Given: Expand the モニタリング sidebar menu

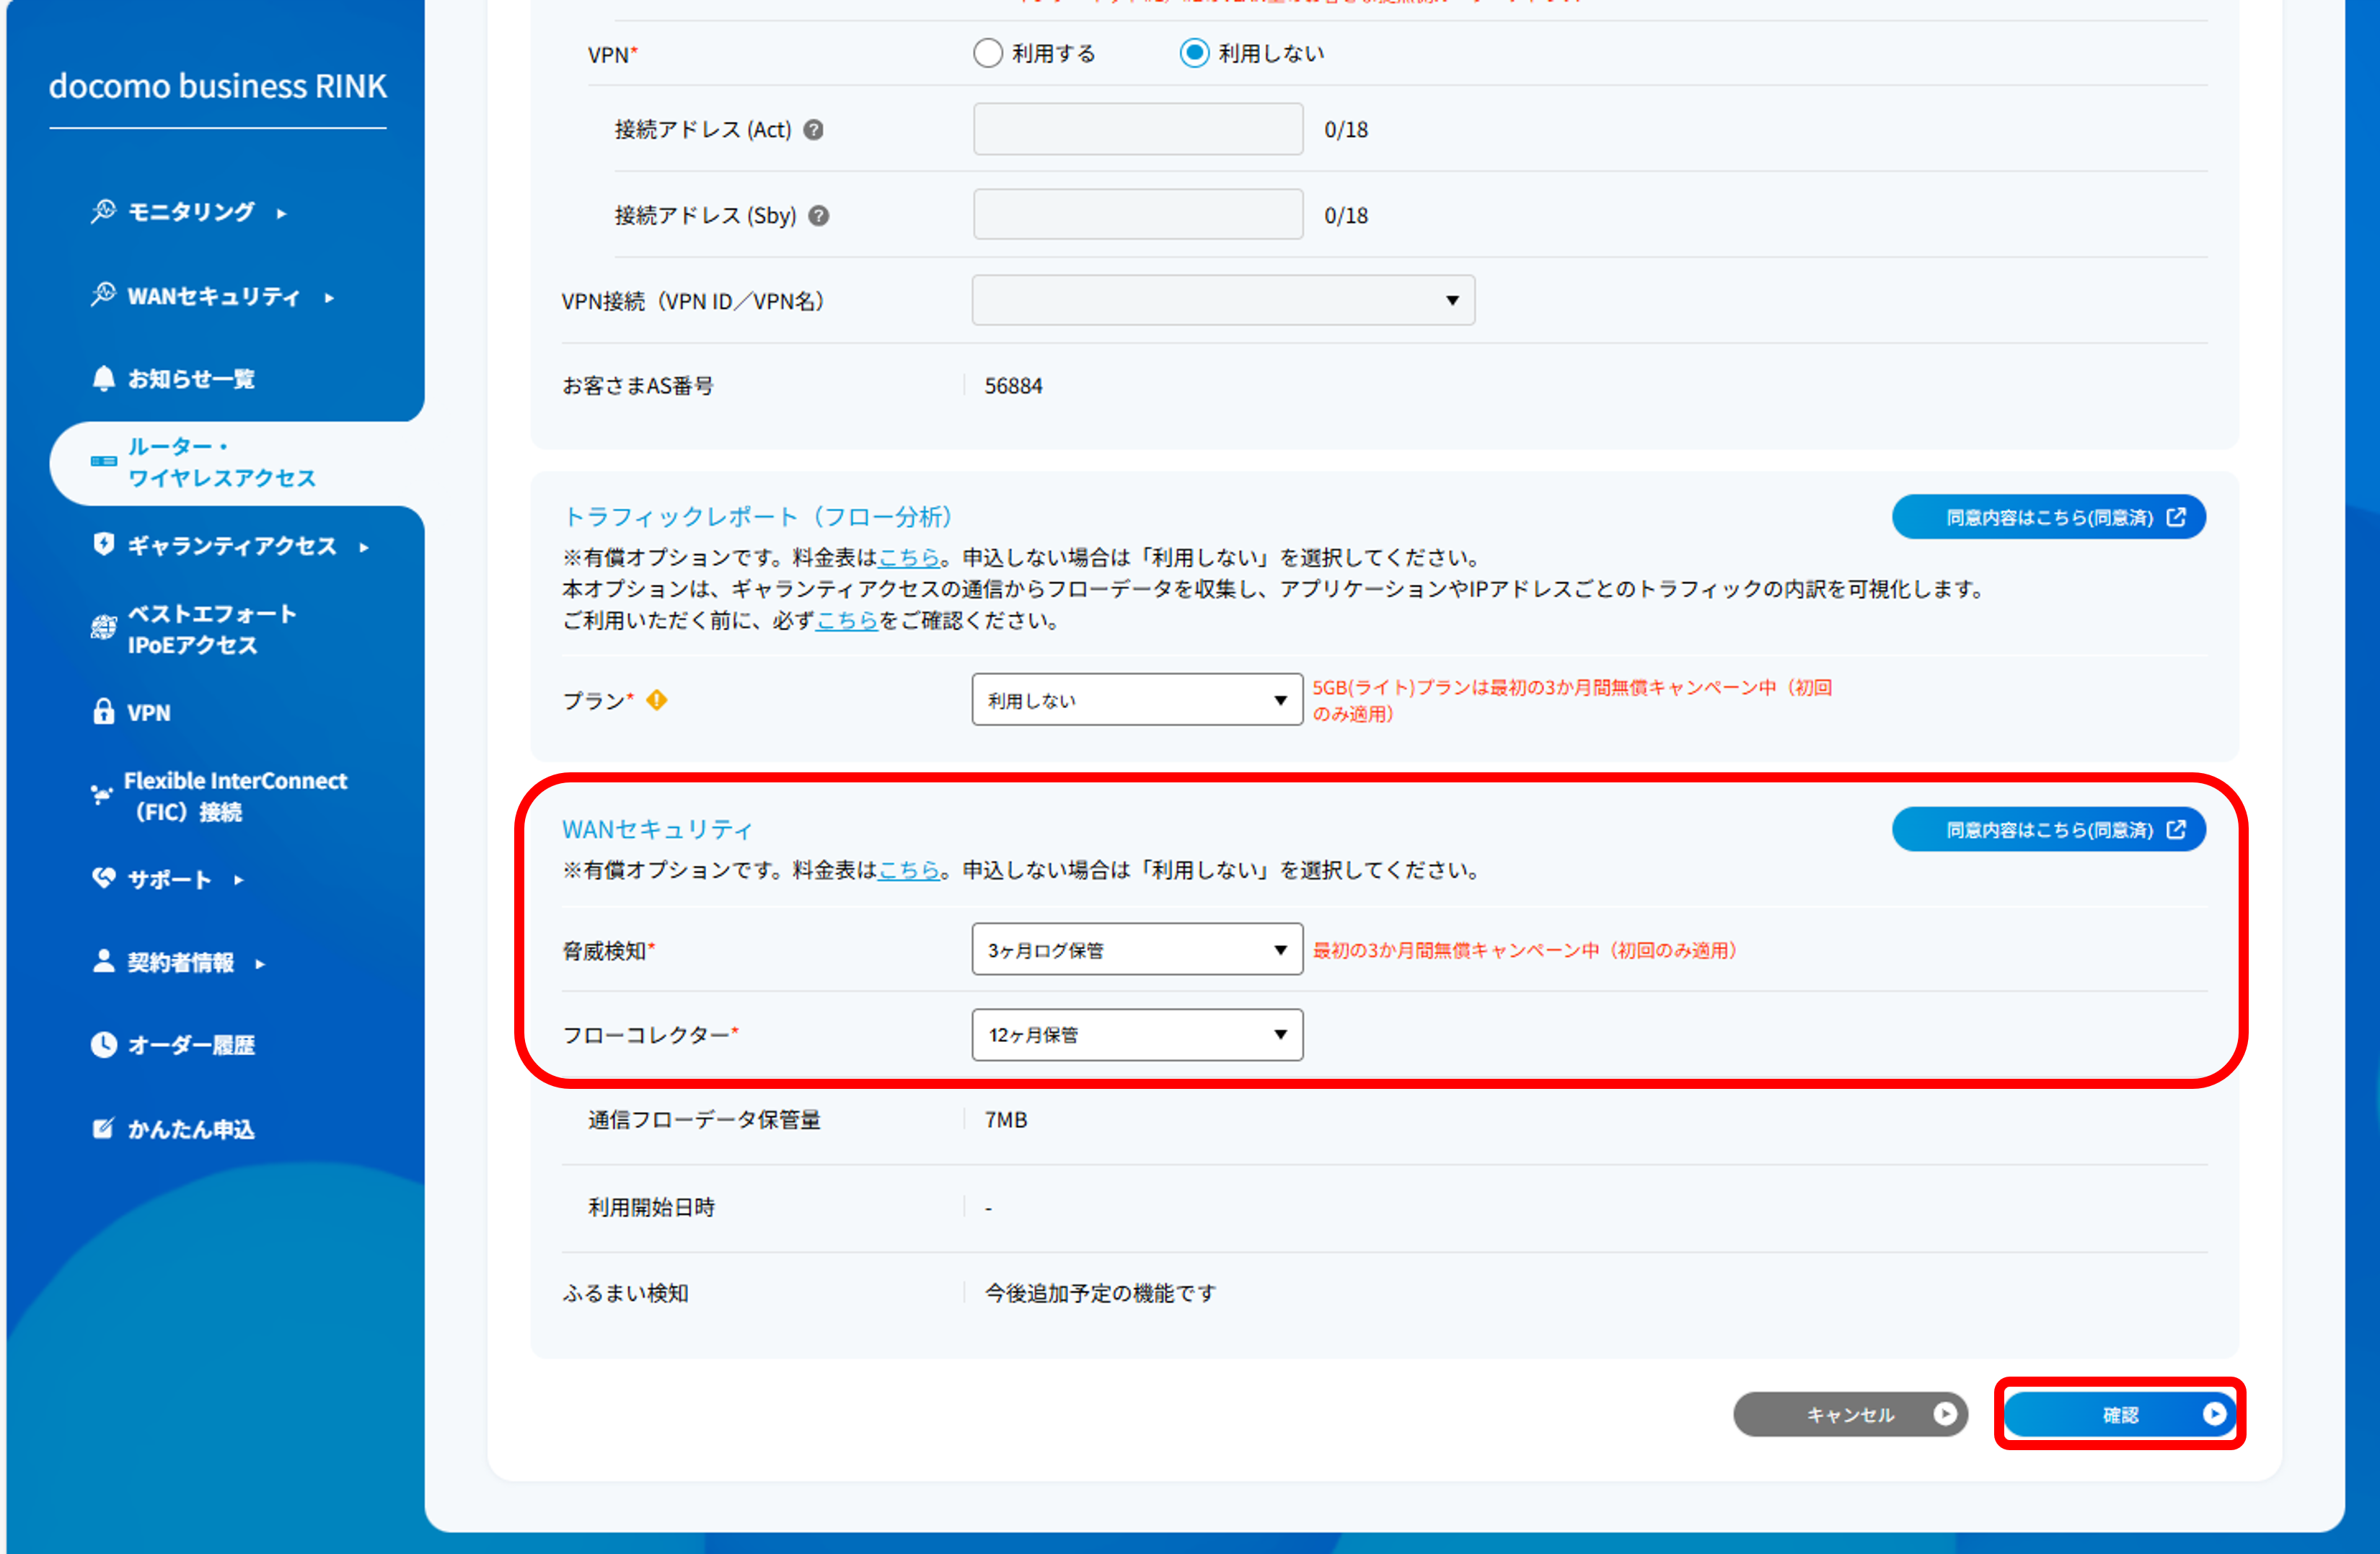Looking at the screenshot, I should click(x=191, y=212).
